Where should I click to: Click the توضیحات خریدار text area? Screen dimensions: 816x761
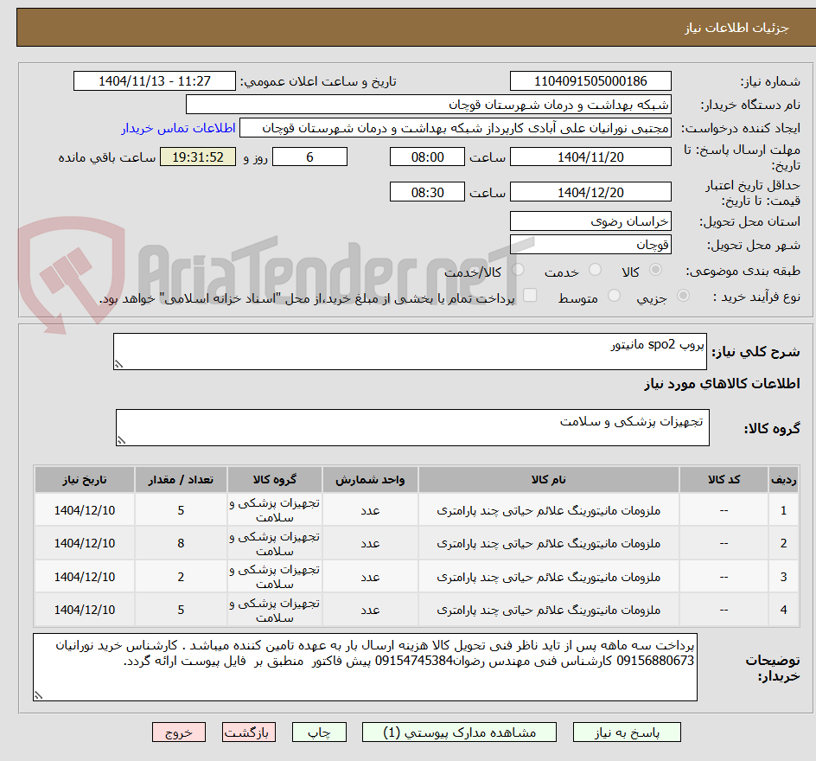click(365, 667)
